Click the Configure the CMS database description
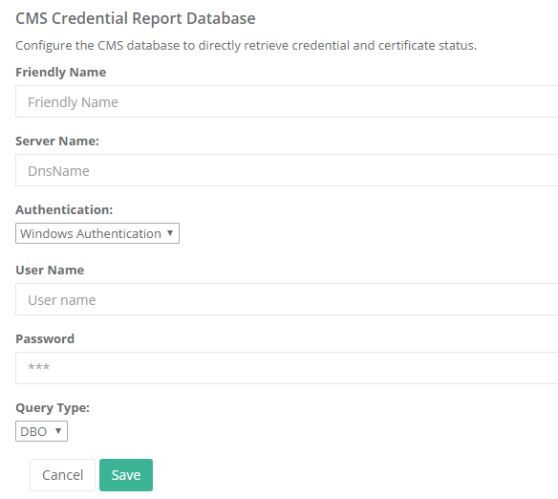558x499 pixels. (246, 46)
